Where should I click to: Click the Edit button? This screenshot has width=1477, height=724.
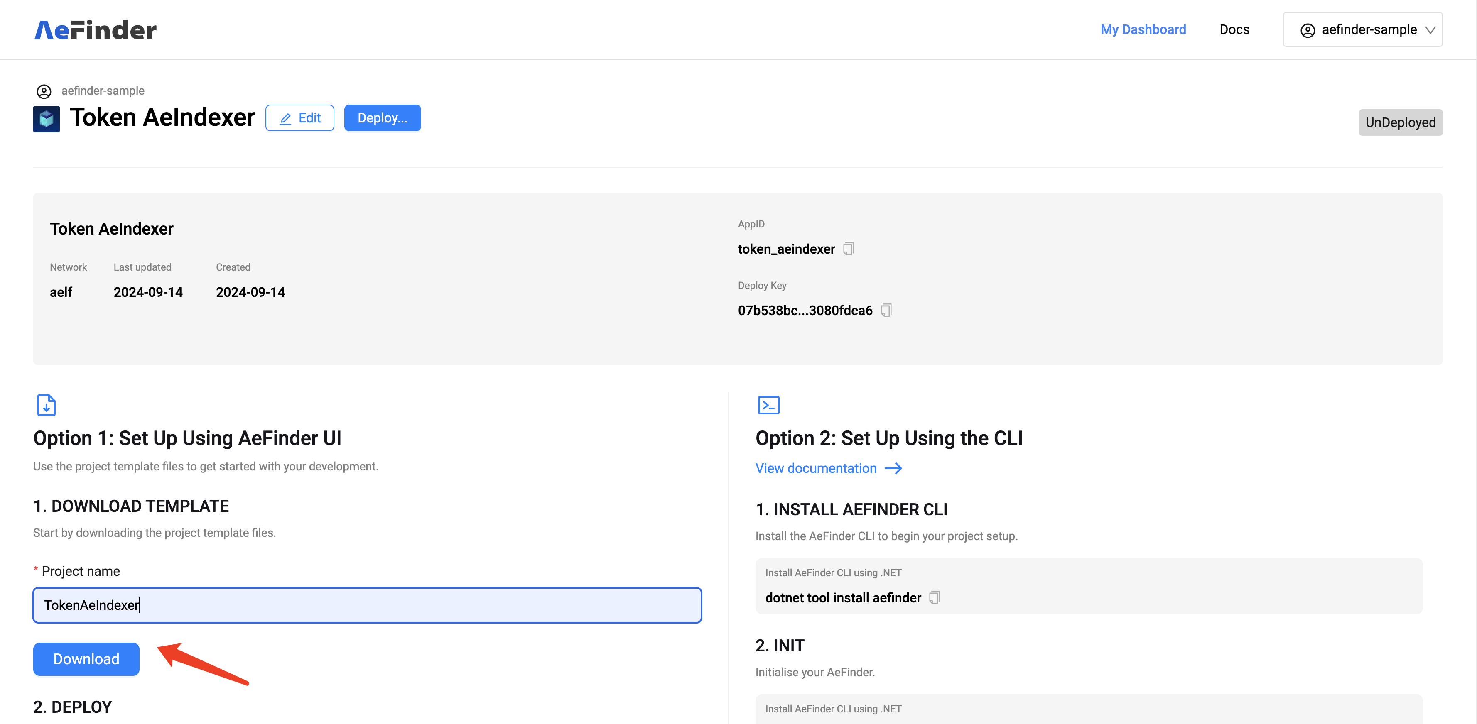300,118
